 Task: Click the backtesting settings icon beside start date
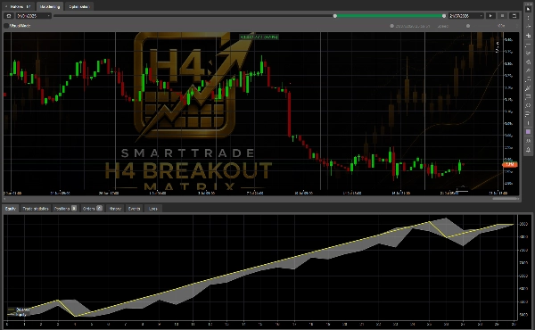pyautogui.click(x=9, y=16)
